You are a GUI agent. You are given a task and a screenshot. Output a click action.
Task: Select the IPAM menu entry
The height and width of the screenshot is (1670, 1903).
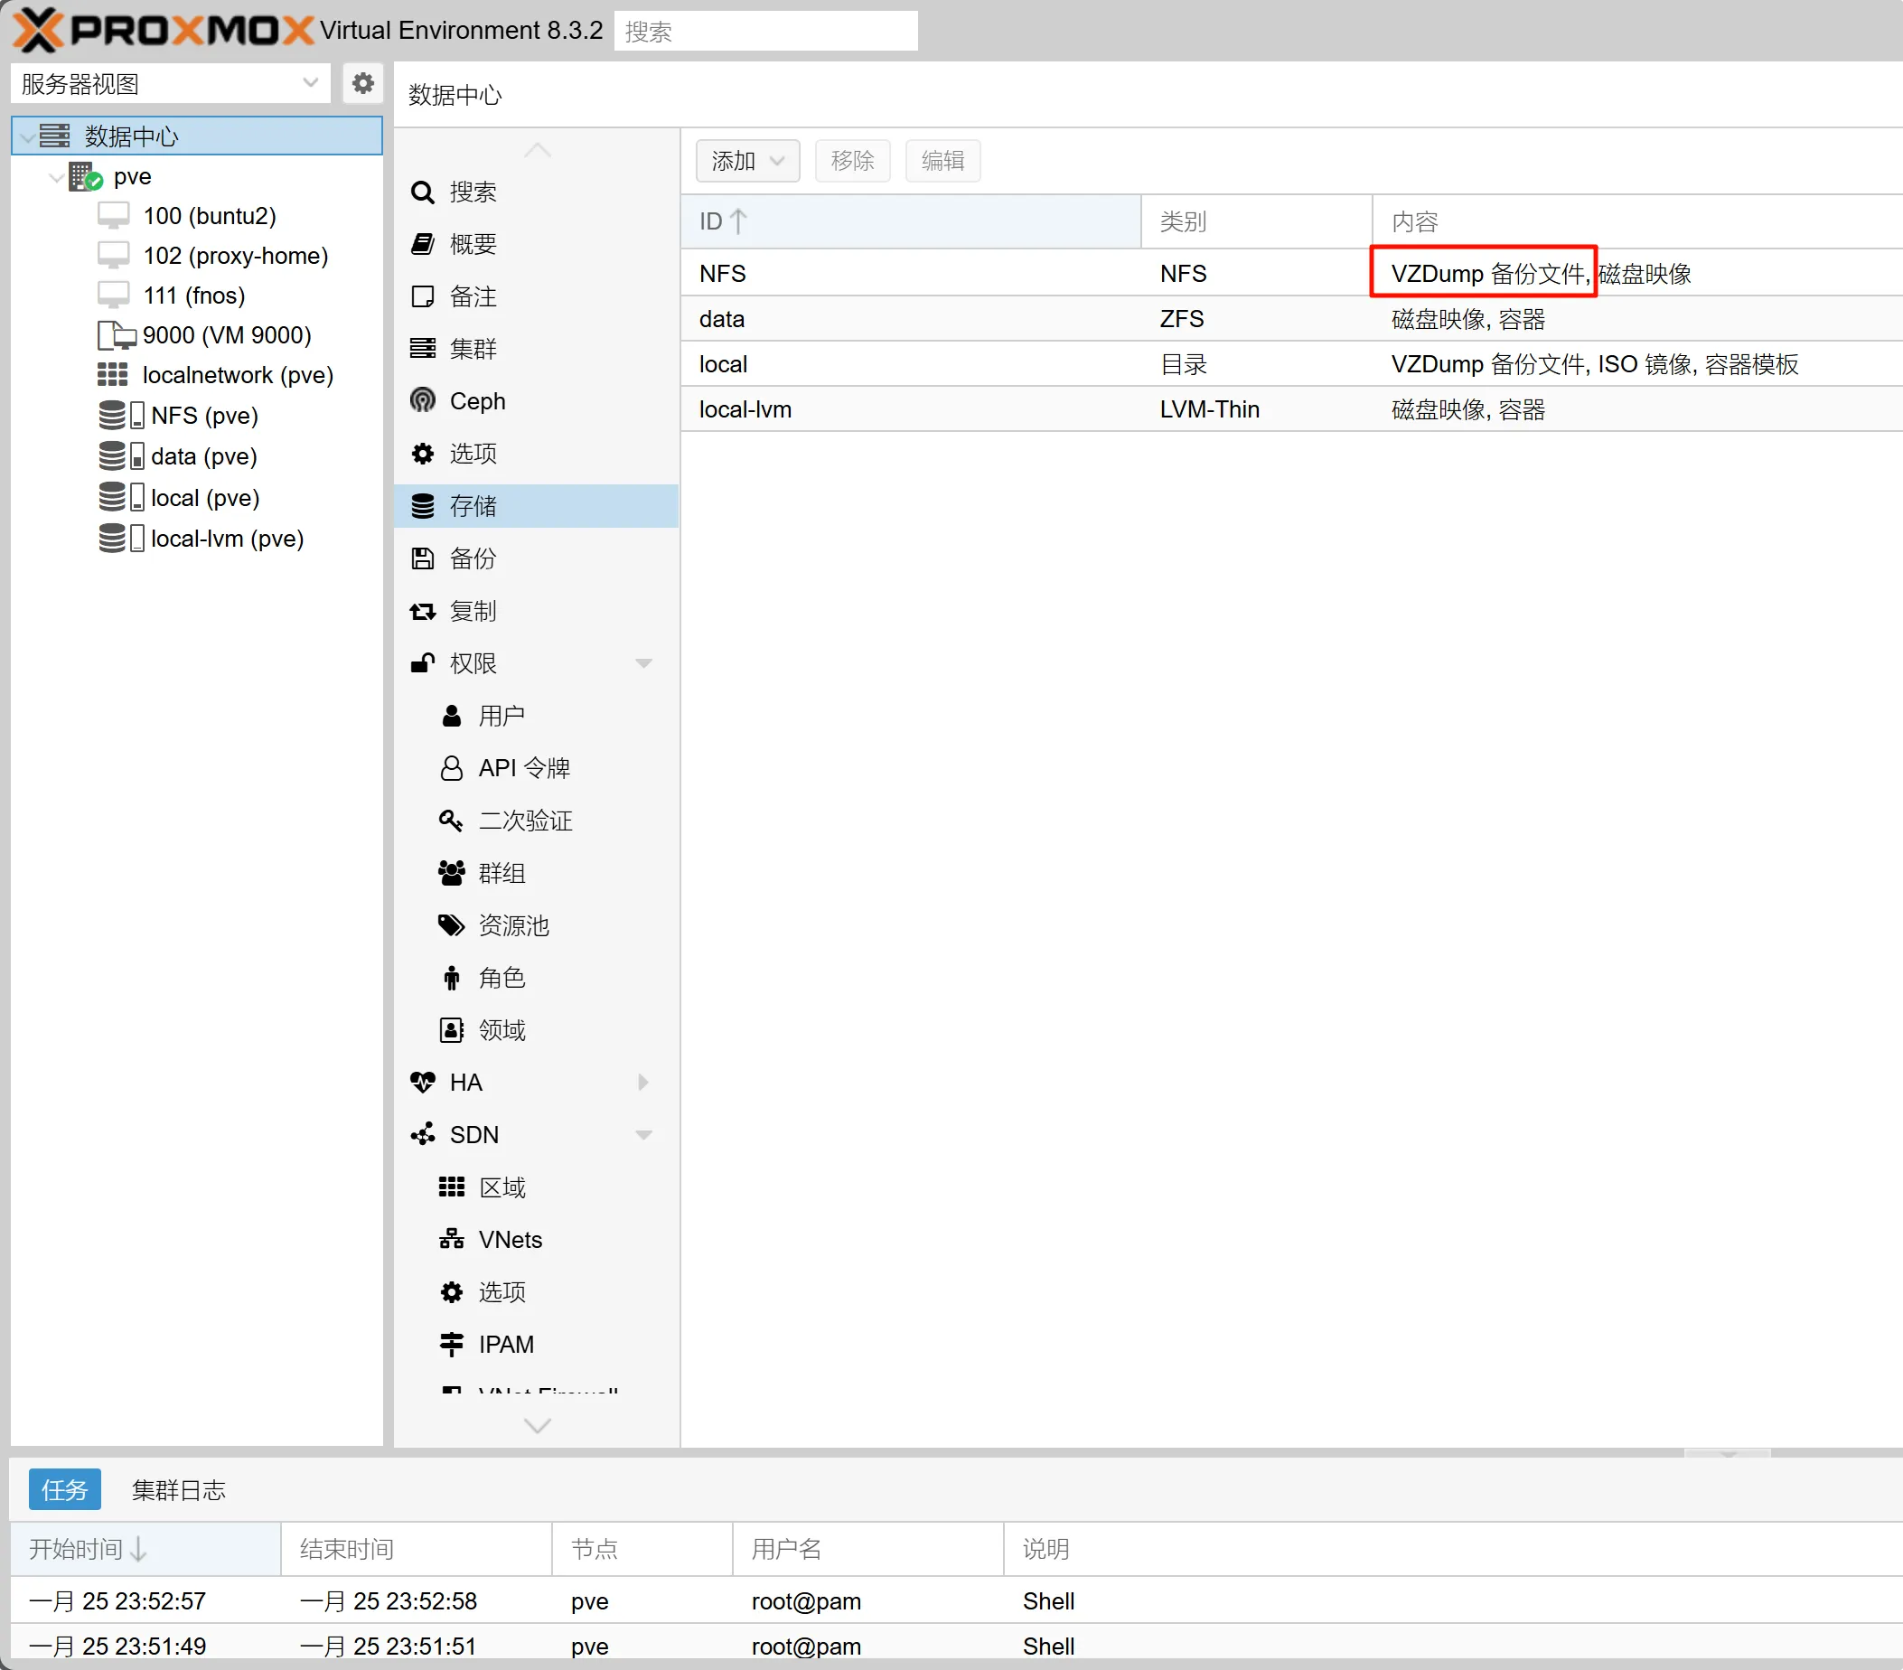(x=505, y=1344)
